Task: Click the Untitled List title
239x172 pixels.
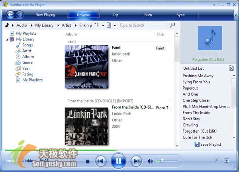Action: 194,68
